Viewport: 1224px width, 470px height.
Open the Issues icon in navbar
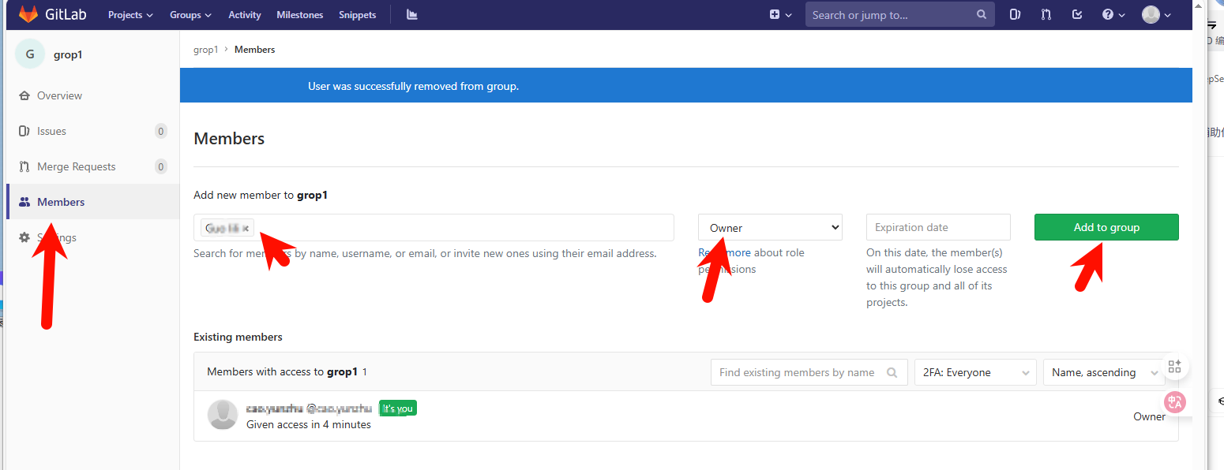1016,14
